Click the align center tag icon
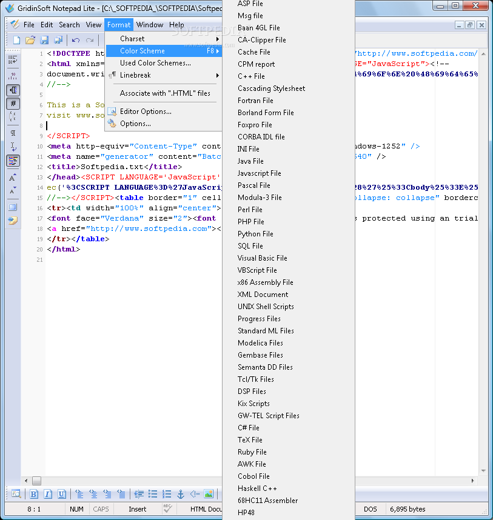 (93, 494)
